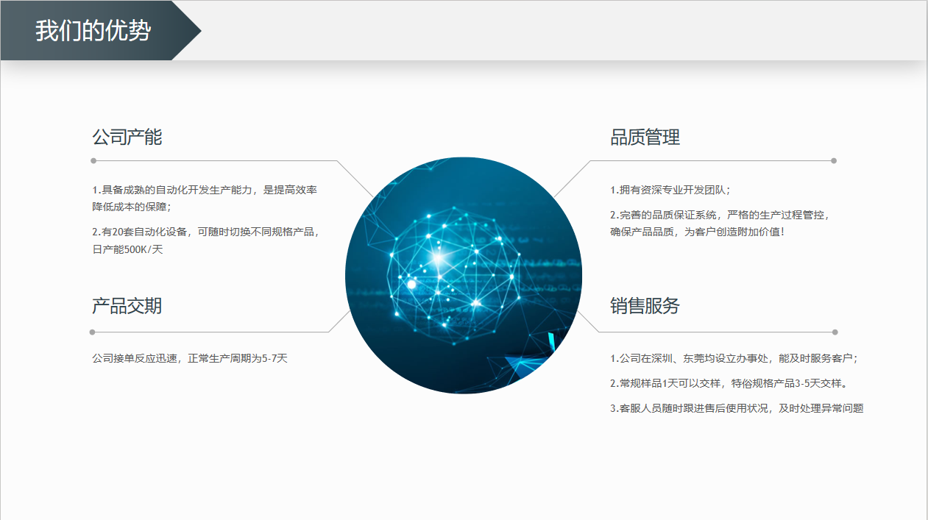
Task: Select the 产品交期 heading
Action: 127,306
